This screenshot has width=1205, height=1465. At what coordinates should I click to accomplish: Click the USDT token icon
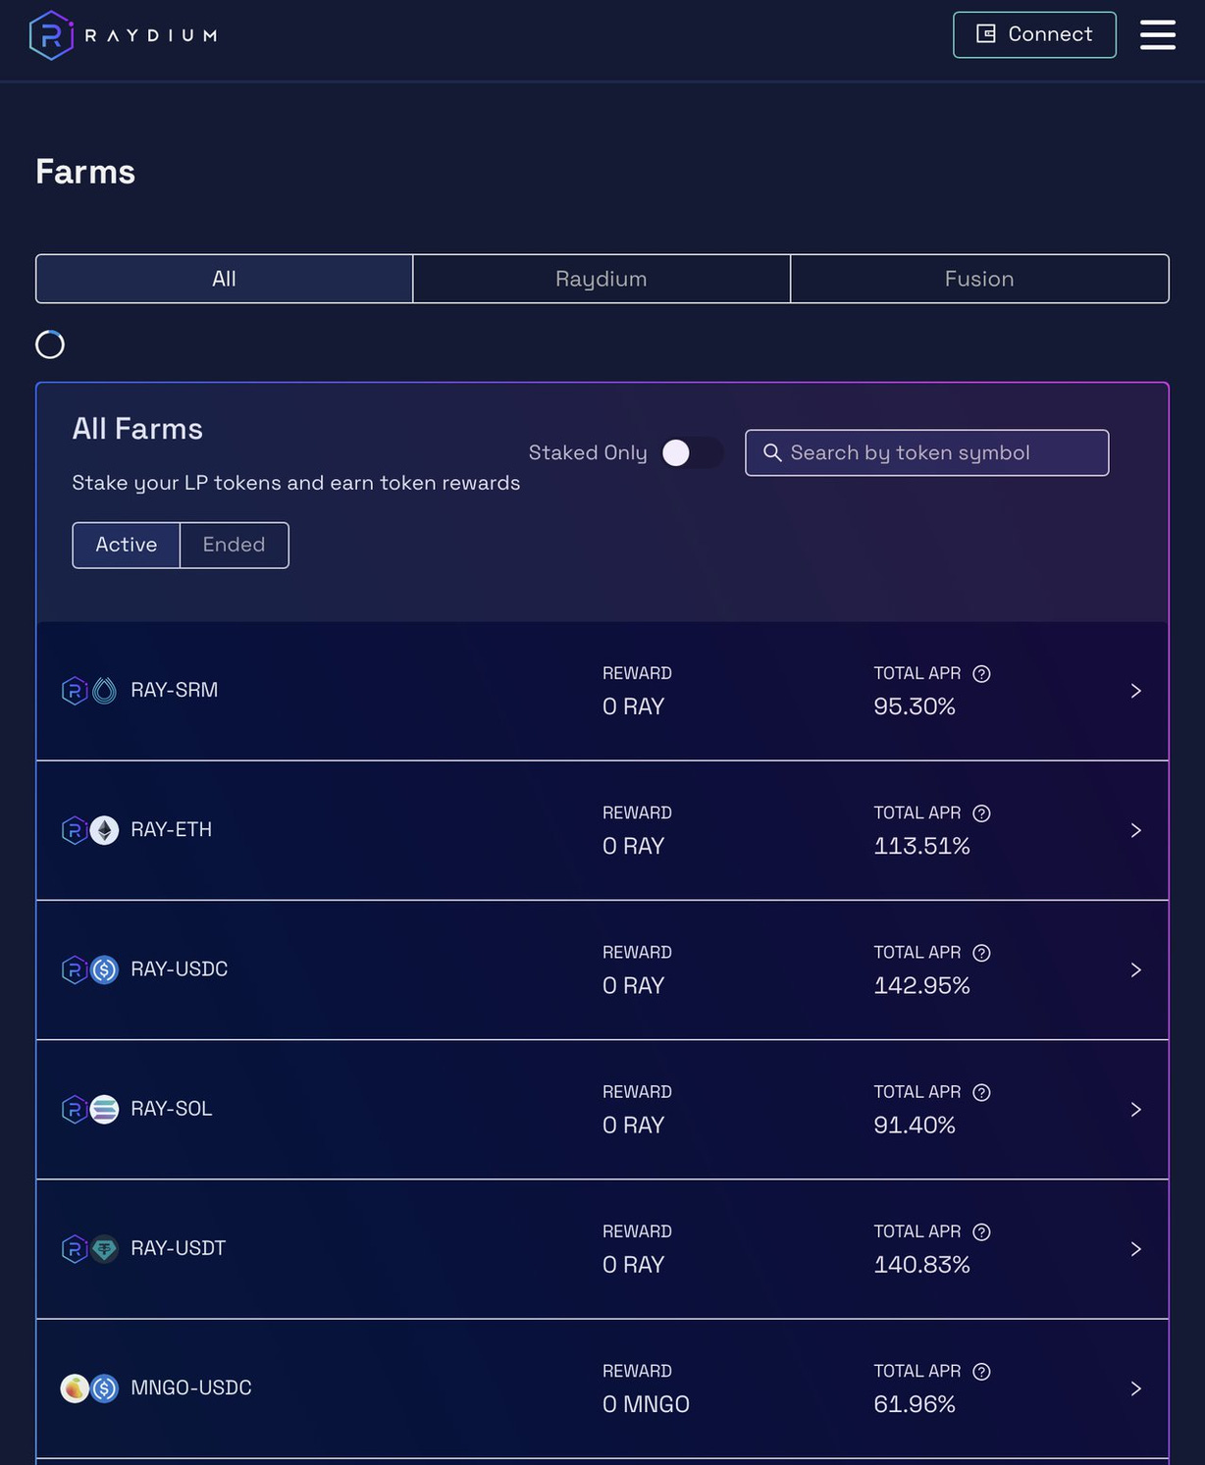point(104,1248)
